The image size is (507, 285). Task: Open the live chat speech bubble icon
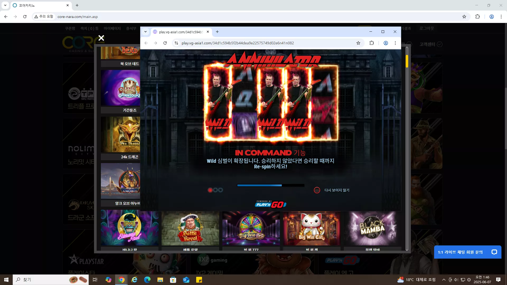(494, 252)
